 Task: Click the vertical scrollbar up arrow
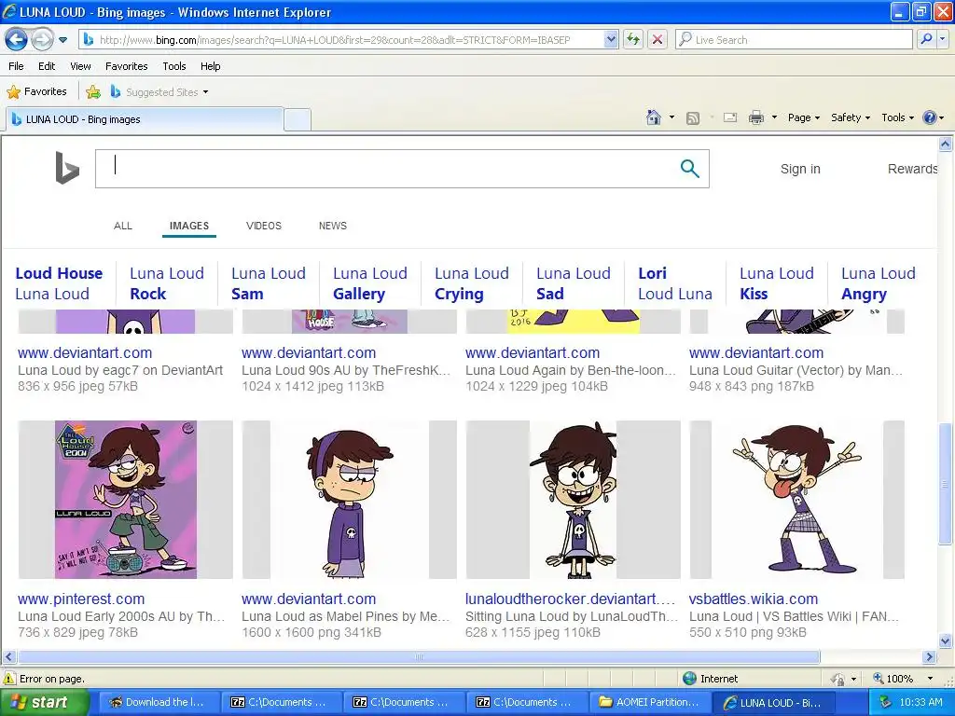click(x=946, y=145)
